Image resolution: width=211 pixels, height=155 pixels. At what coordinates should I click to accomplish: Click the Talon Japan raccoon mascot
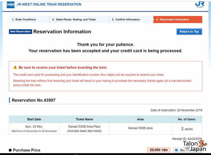click(x=202, y=143)
